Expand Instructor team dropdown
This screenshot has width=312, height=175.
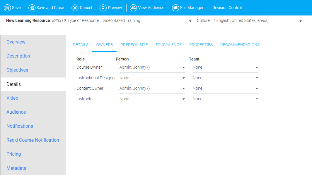225,99
